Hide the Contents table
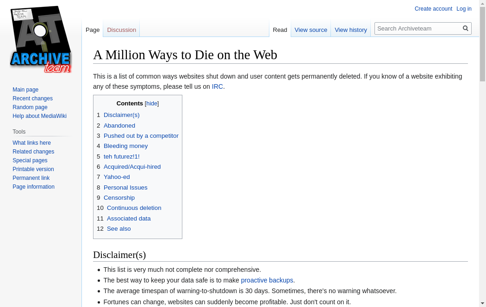The image size is (486, 307). pos(152,104)
